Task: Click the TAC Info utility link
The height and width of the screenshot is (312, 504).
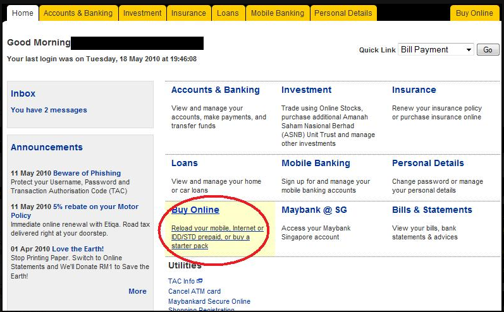Action: point(181,281)
